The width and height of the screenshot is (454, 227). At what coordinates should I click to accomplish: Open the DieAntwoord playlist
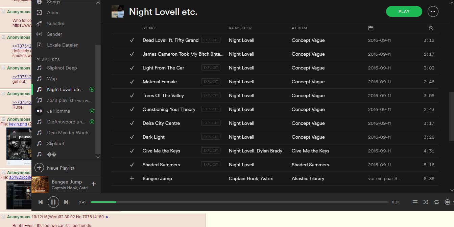click(66, 122)
